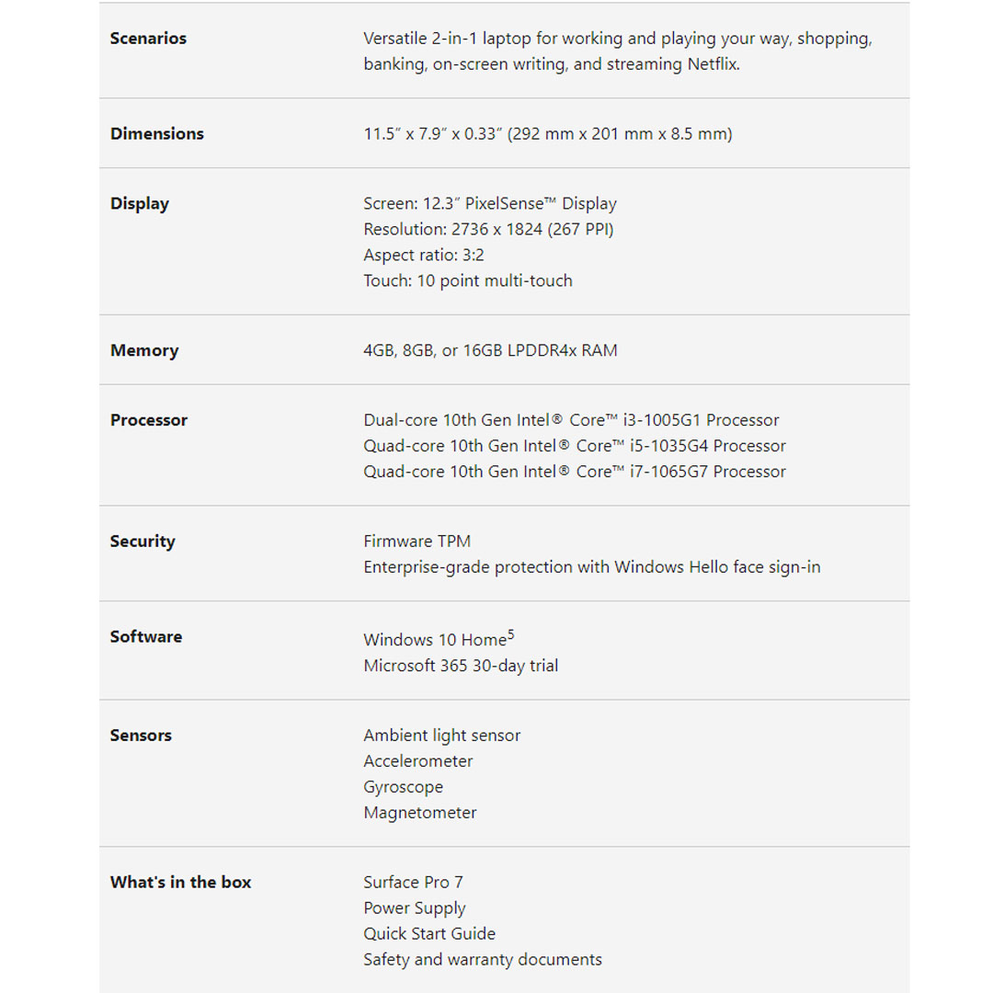Click the Resolution 2736 x 1824 line
993x993 pixels.
pos(488,230)
